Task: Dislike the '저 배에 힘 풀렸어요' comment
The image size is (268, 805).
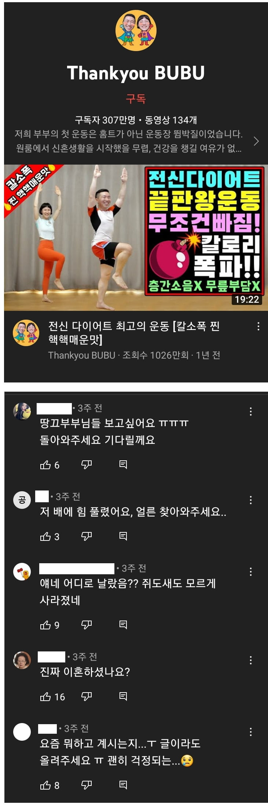Action: click(86, 536)
